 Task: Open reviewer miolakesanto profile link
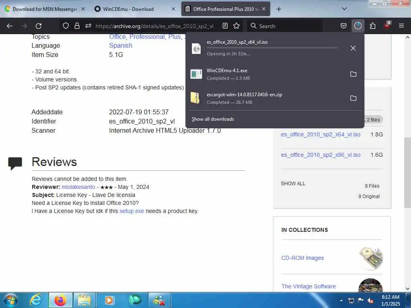click(x=78, y=187)
